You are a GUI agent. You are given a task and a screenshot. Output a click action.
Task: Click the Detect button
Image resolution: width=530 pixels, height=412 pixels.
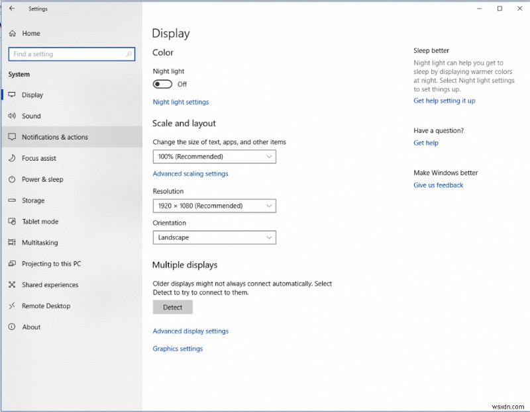(172, 307)
